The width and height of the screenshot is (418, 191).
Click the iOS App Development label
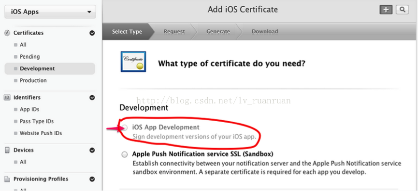click(x=166, y=127)
